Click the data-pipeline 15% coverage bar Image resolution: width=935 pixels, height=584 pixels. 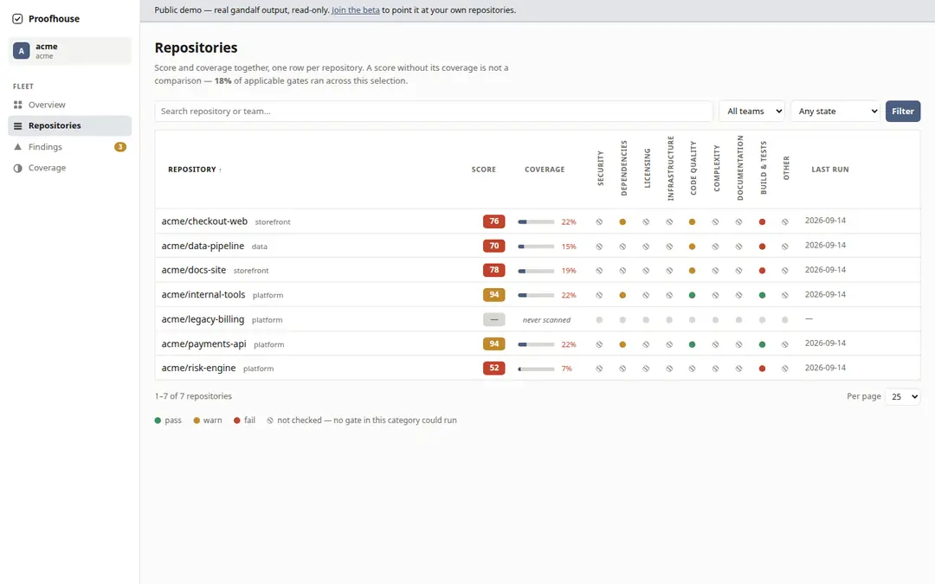coord(536,246)
